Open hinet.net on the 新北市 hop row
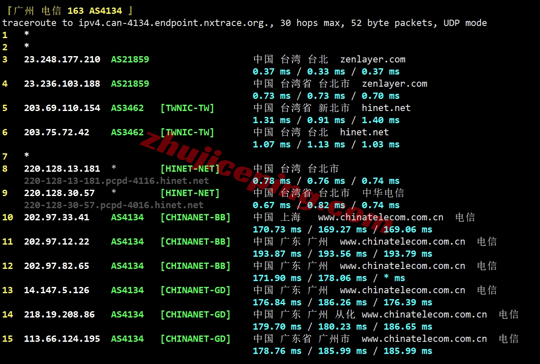 (x=386, y=108)
